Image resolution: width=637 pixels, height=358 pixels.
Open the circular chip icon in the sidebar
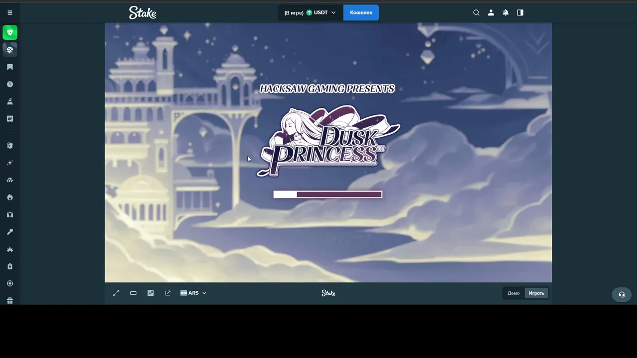pos(10,283)
